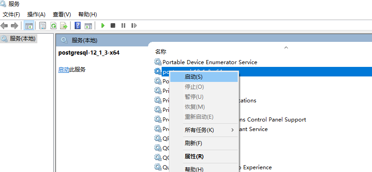372x172 pixels.
Task: Open the Properties toolbar icon
Action: tap(42, 25)
